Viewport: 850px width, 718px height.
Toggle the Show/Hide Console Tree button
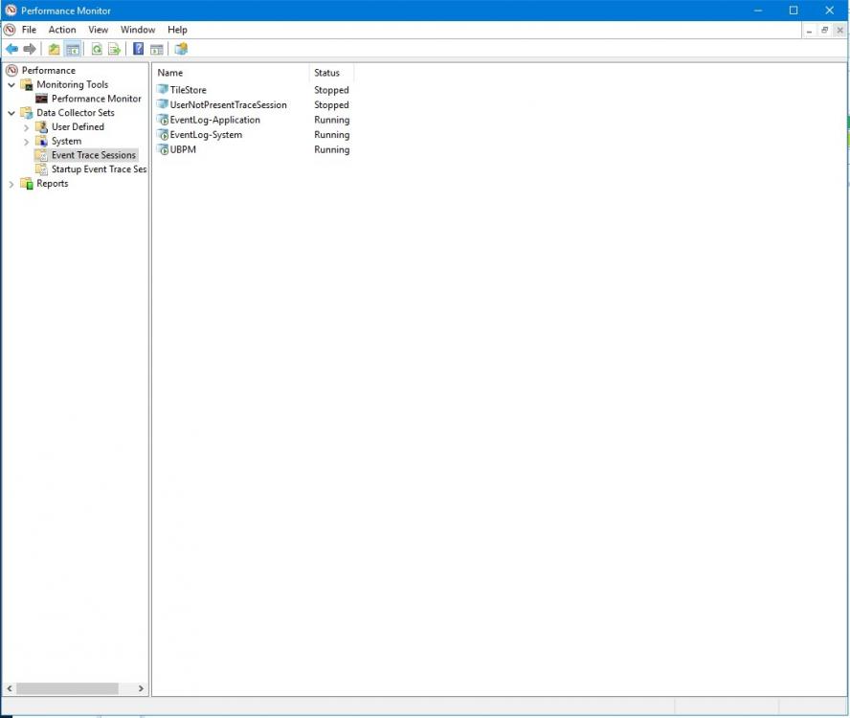[x=73, y=49]
